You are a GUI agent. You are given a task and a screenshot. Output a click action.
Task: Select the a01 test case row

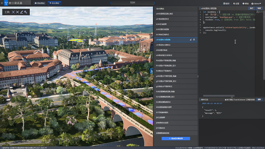click(176, 19)
